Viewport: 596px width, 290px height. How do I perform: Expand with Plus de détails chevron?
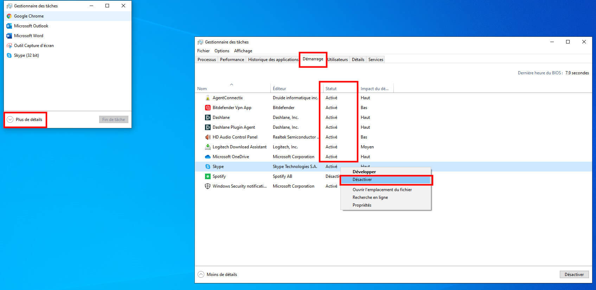point(10,120)
